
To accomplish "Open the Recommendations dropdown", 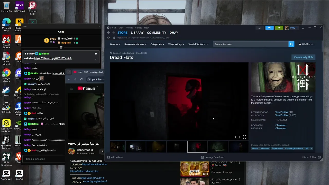I will click(135, 44).
